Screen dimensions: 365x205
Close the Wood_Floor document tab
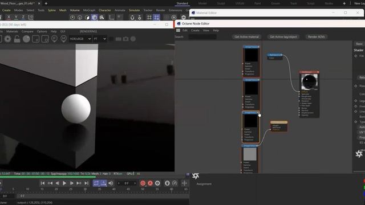pos(39,3)
